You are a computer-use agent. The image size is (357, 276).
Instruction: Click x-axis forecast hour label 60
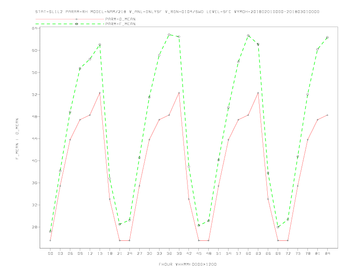point(248,253)
